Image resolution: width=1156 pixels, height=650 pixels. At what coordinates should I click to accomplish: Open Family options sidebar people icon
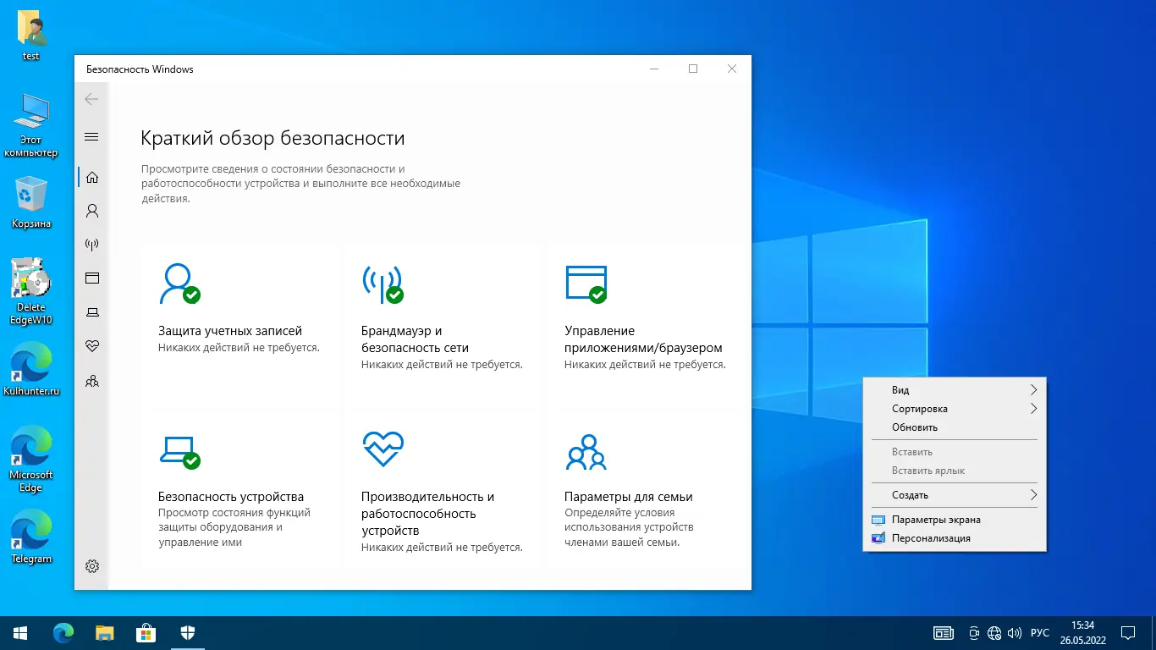click(x=92, y=381)
